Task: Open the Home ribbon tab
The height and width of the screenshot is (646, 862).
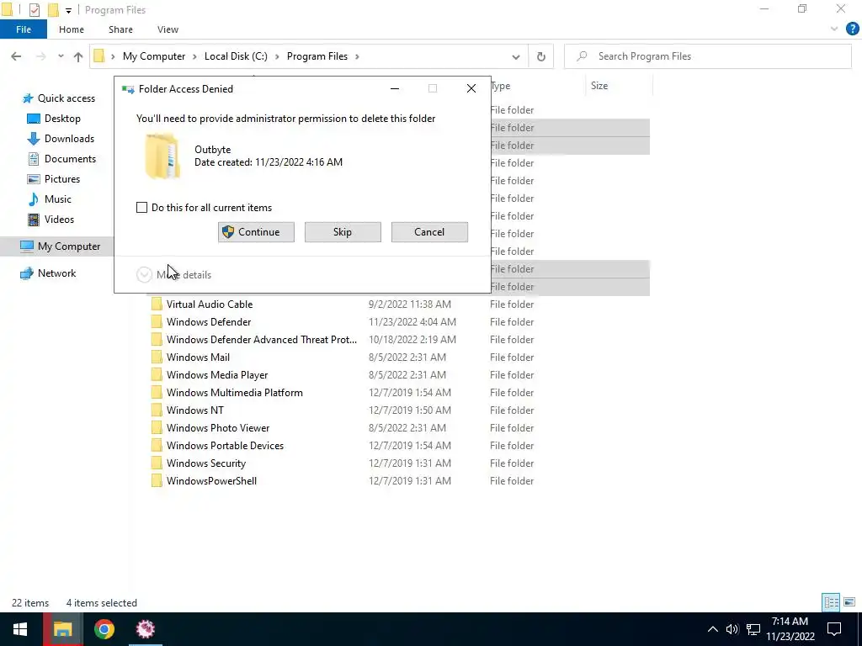Action: [72, 29]
